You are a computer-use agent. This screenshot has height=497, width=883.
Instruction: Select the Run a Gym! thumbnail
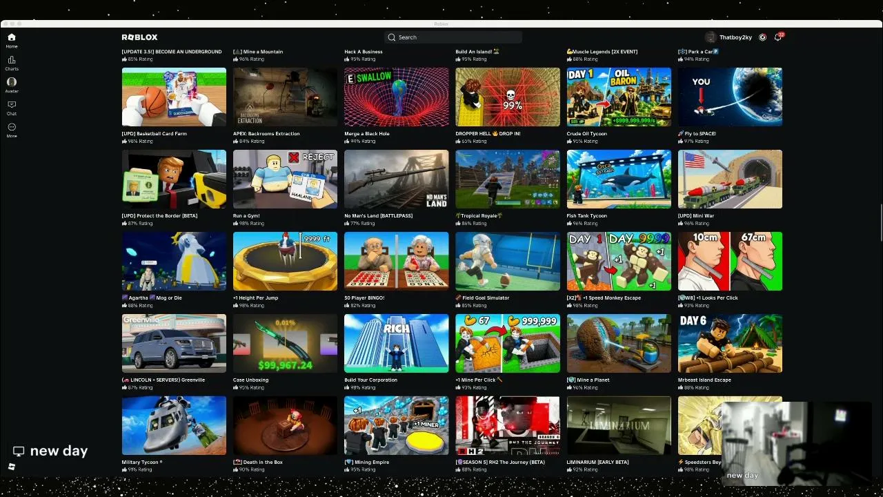click(x=285, y=179)
